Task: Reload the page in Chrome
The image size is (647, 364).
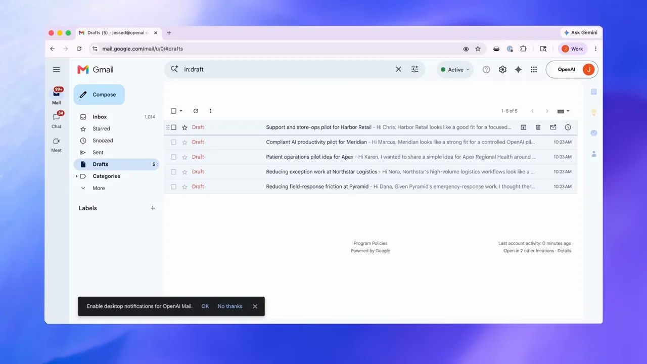Action: (79, 49)
